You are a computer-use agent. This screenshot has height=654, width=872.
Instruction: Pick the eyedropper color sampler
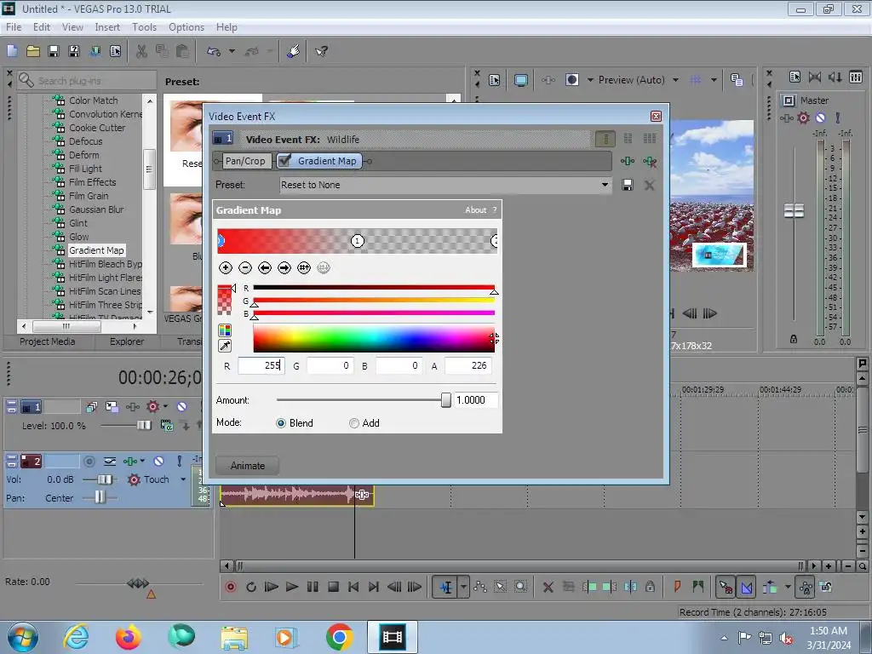click(225, 346)
